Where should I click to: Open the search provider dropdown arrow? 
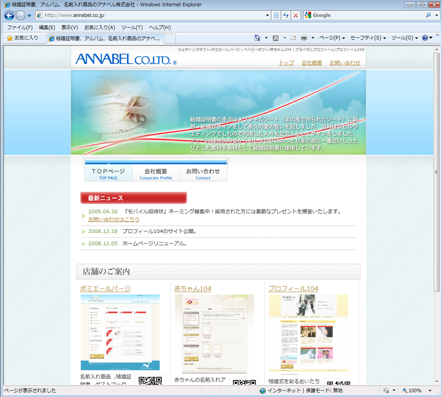[x=436, y=15]
